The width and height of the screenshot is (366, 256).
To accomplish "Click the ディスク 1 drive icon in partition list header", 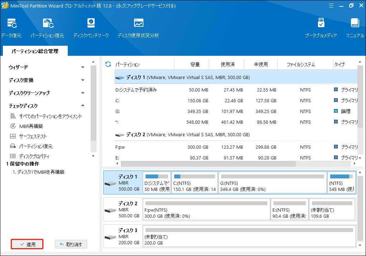I will coord(120,78).
